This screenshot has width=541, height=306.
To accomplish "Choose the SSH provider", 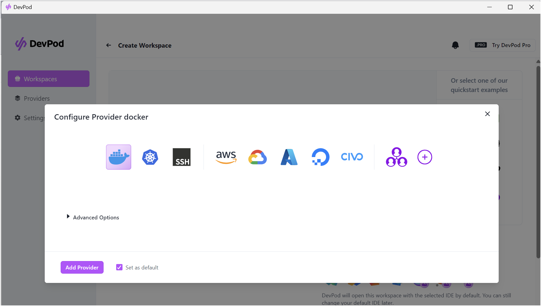I will point(181,157).
